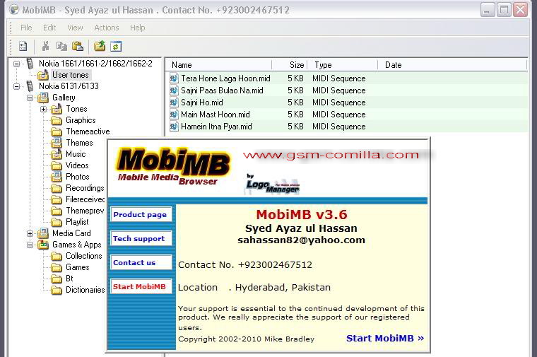The height and width of the screenshot is (357, 537).
Task: Click the Tech support button
Action: pos(141,238)
